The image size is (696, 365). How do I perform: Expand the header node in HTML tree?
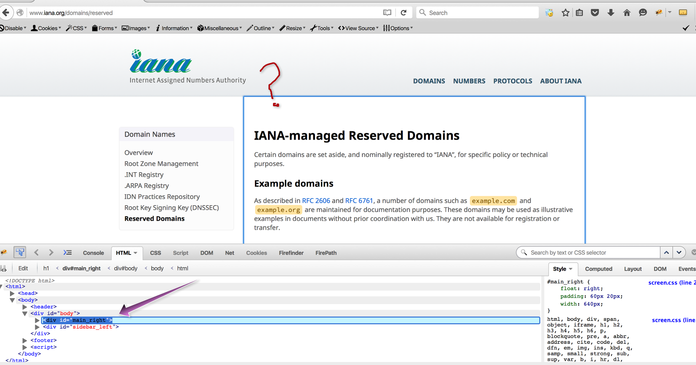(x=25, y=307)
